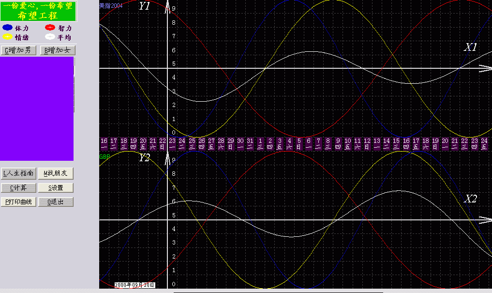Image resolution: width=492 pixels, height=293 pixels.
Task: Click the 计算 calculate button
Action: point(18,188)
